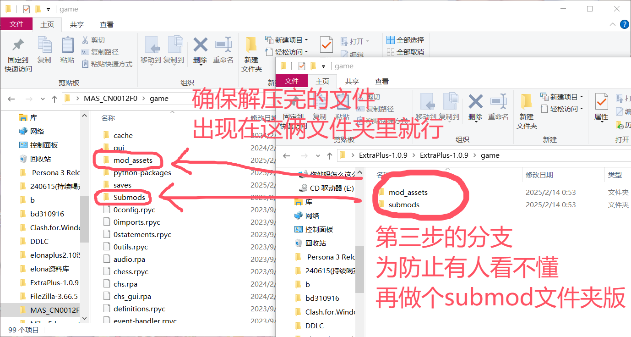The image size is (631, 337).
Task: Open 移动到 in back window ribbon
Action: [151, 50]
